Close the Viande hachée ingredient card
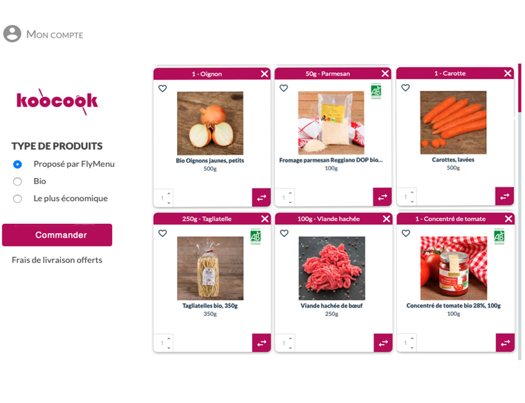 (387, 218)
